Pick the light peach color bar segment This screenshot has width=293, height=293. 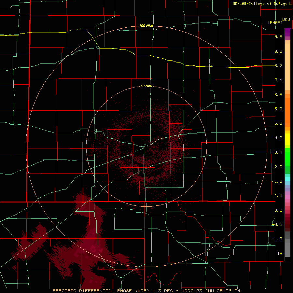pos(287,67)
